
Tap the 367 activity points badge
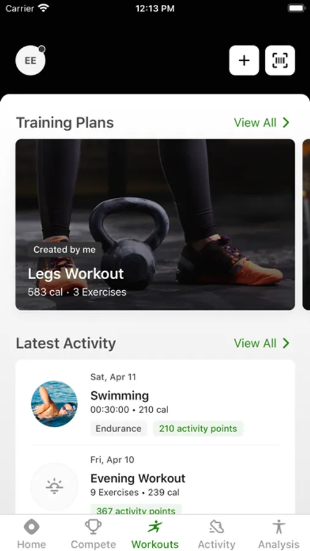pos(136,510)
